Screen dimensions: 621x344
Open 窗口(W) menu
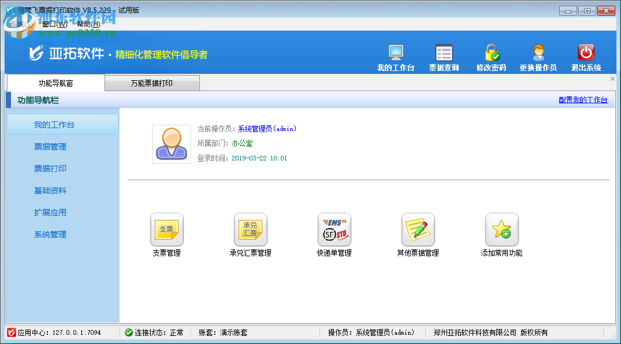55,24
